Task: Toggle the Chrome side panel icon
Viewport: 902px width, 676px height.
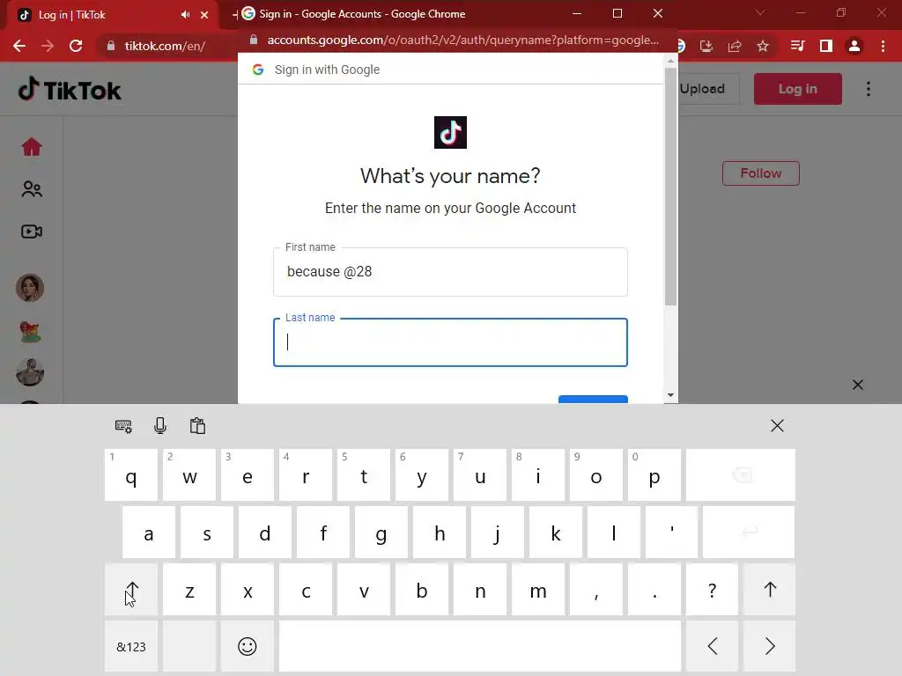Action: [x=826, y=46]
